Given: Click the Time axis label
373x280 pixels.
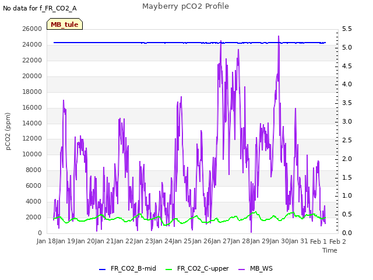Looking at the screenshot, I should point(330,250).
